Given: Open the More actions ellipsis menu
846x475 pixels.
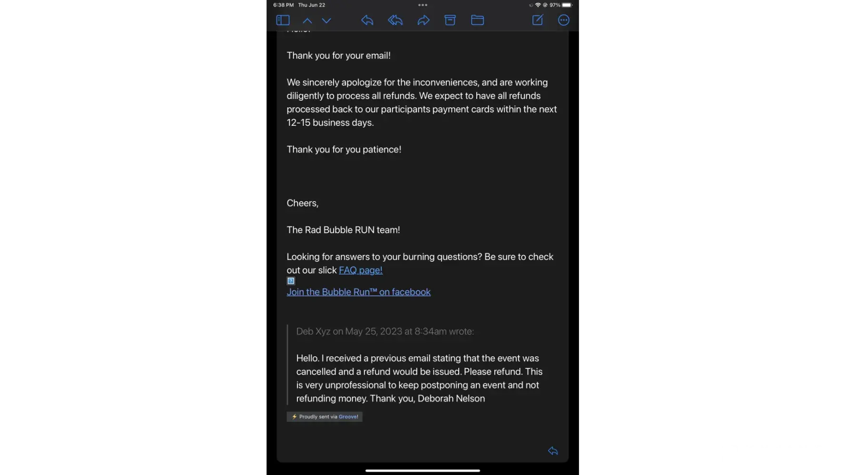Looking at the screenshot, I should tap(564, 20).
